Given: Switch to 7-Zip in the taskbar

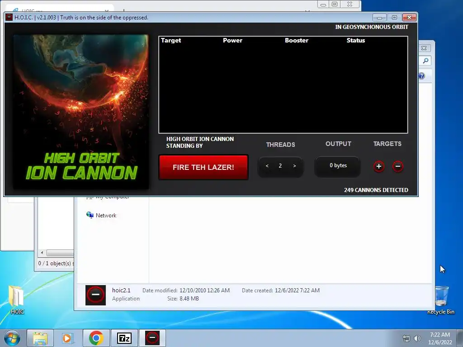Looking at the screenshot, I should tap(124, 338).
